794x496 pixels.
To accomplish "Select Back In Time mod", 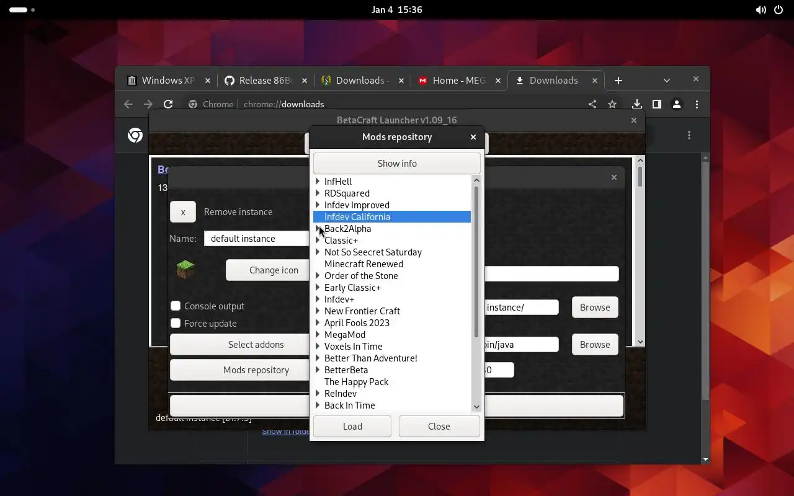I will pos(349,405).
